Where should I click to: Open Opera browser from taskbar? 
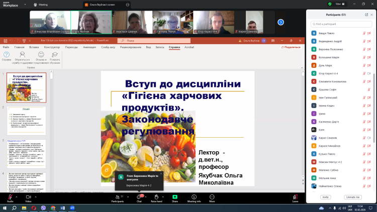point(34,208)
